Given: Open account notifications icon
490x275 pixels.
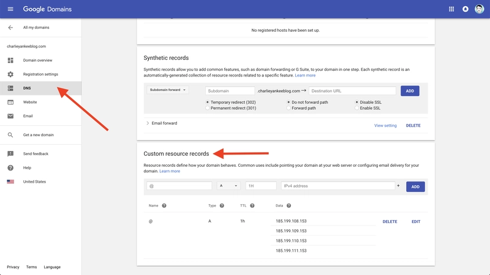Looking at the screenshot, I should (466, 9).
